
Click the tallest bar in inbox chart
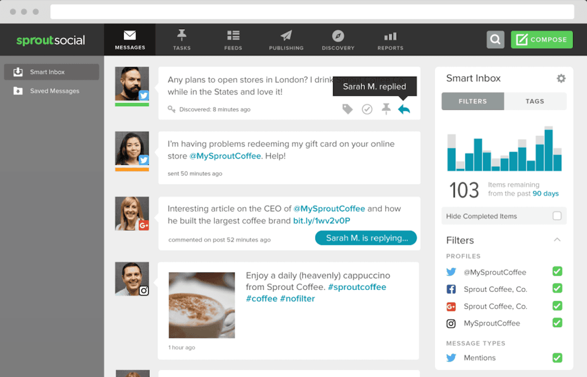548,149
